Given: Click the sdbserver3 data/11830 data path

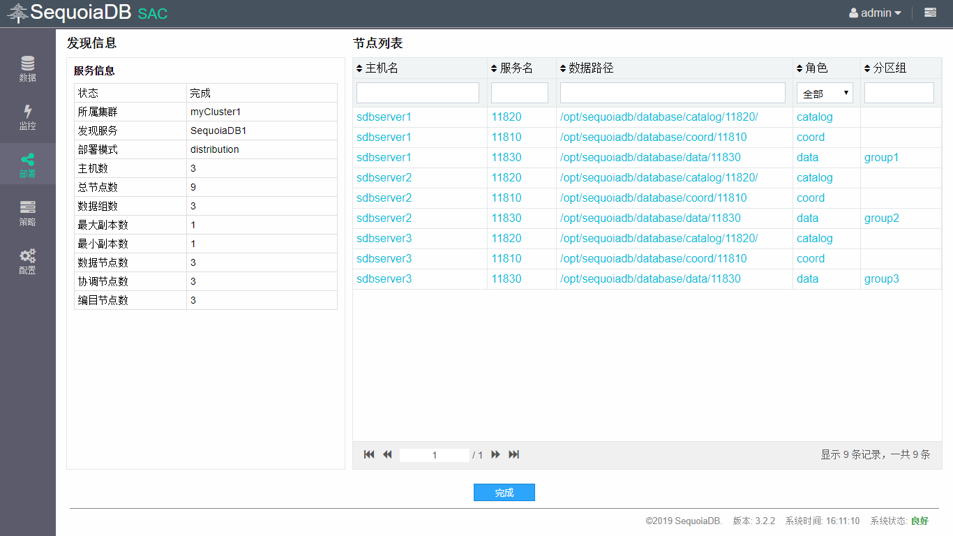Looking at the screenshot, I should point(650,279).
